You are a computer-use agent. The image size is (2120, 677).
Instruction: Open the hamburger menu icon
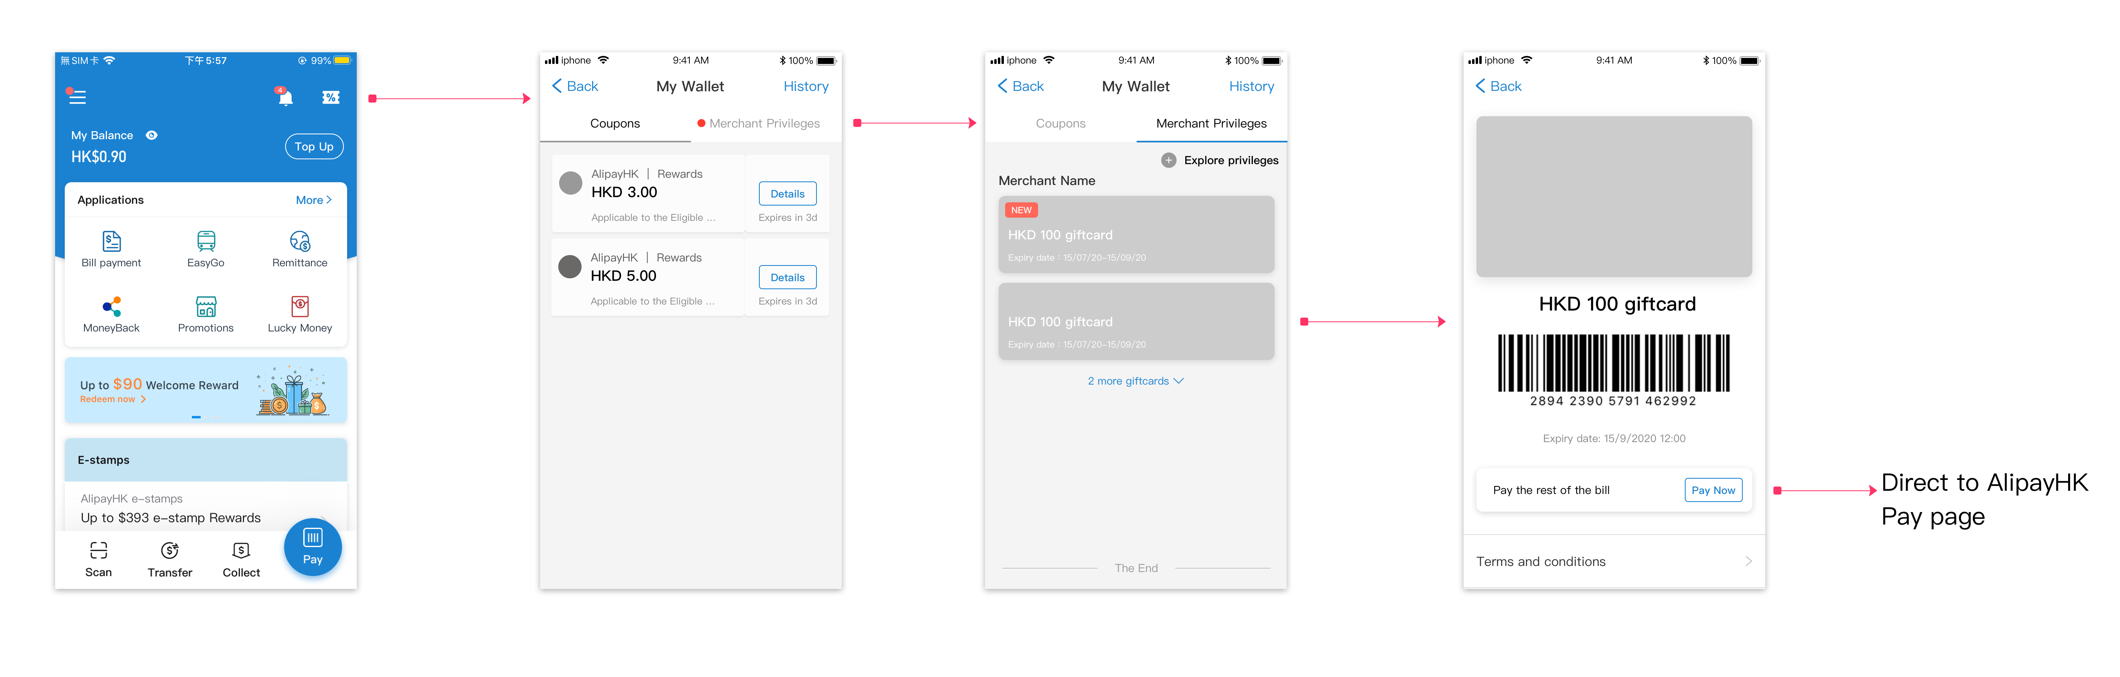[x=76, y=97]
